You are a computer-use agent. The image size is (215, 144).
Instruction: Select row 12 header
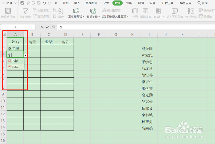click(3, 114)
